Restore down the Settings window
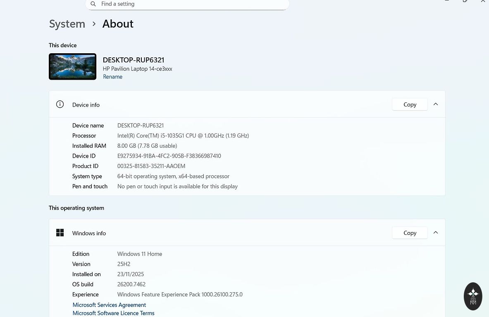Screen dimensions: 489x317 click(x=465, y=1)
